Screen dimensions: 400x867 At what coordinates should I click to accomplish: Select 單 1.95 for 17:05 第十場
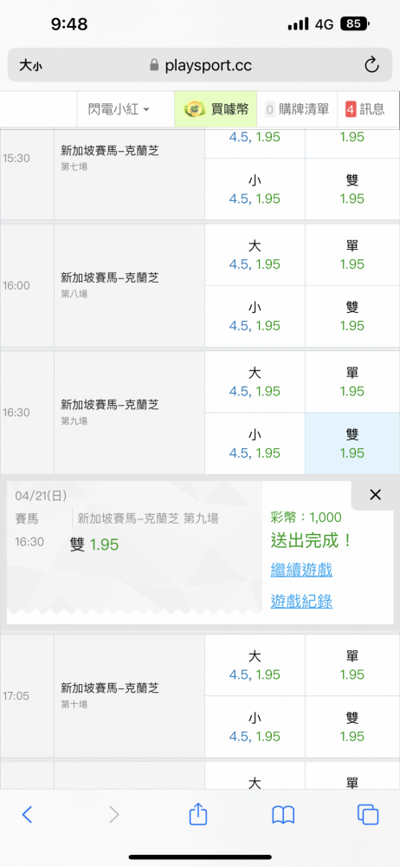click(x=352, y=665)
